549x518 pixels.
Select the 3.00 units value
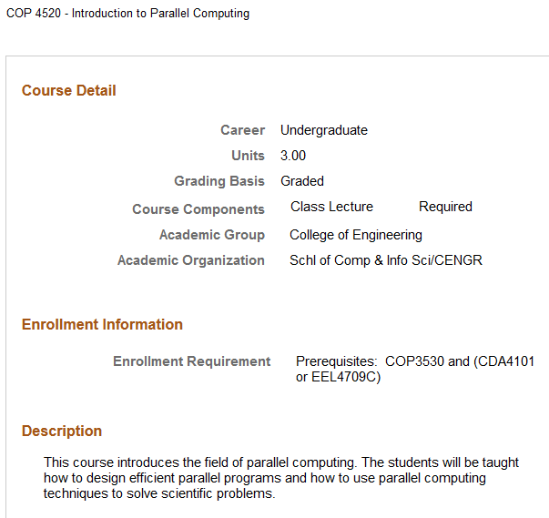pyautogui.click(x=293, y=156)
